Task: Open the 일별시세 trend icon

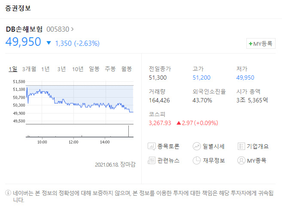Action: [197, 146]
